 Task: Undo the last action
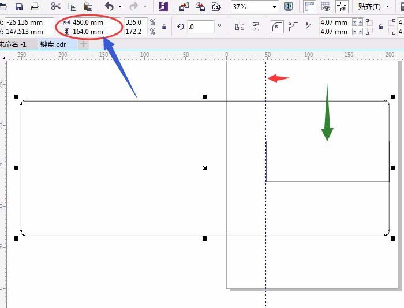[x=109, y=6]
